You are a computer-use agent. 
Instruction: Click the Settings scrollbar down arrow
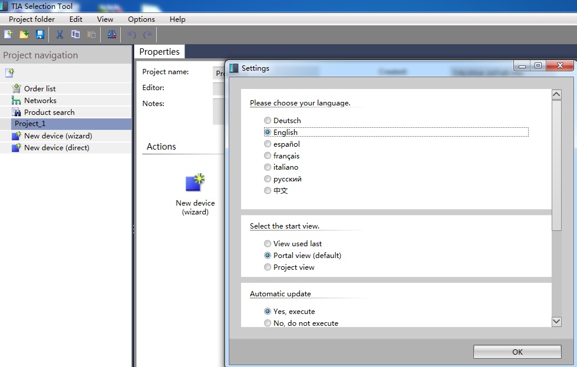[x=556, y=322]
